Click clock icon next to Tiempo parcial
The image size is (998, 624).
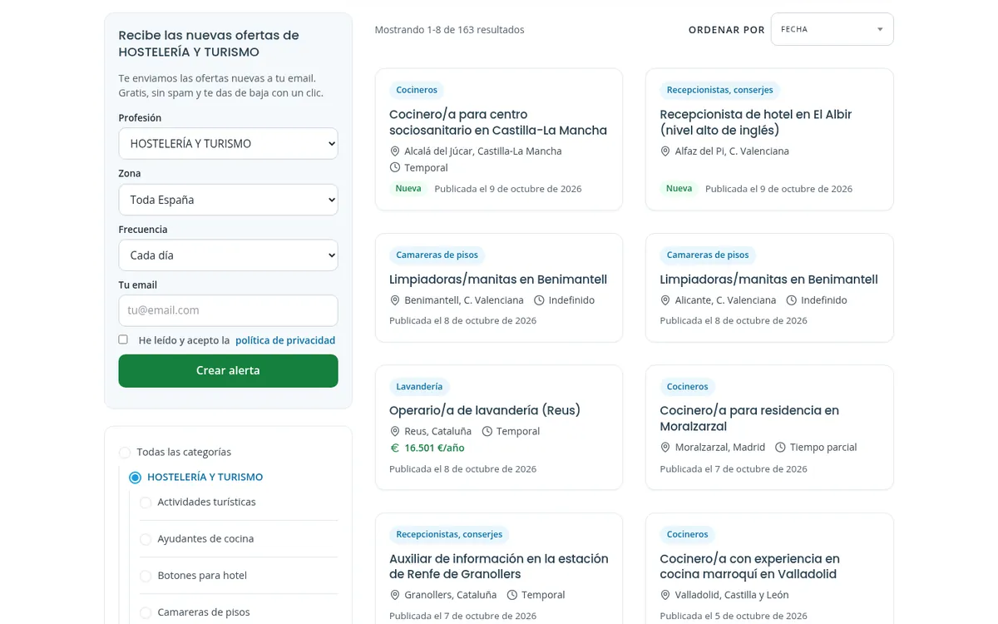tap(780, 448)
